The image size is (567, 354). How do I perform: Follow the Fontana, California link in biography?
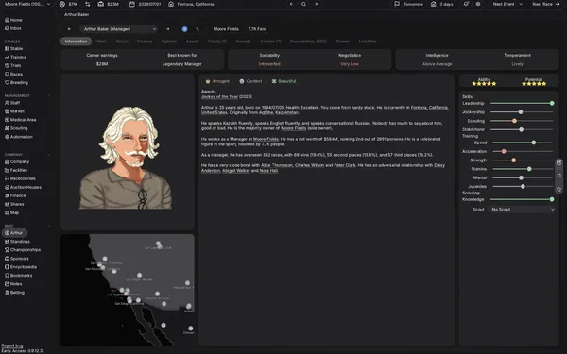430,108
